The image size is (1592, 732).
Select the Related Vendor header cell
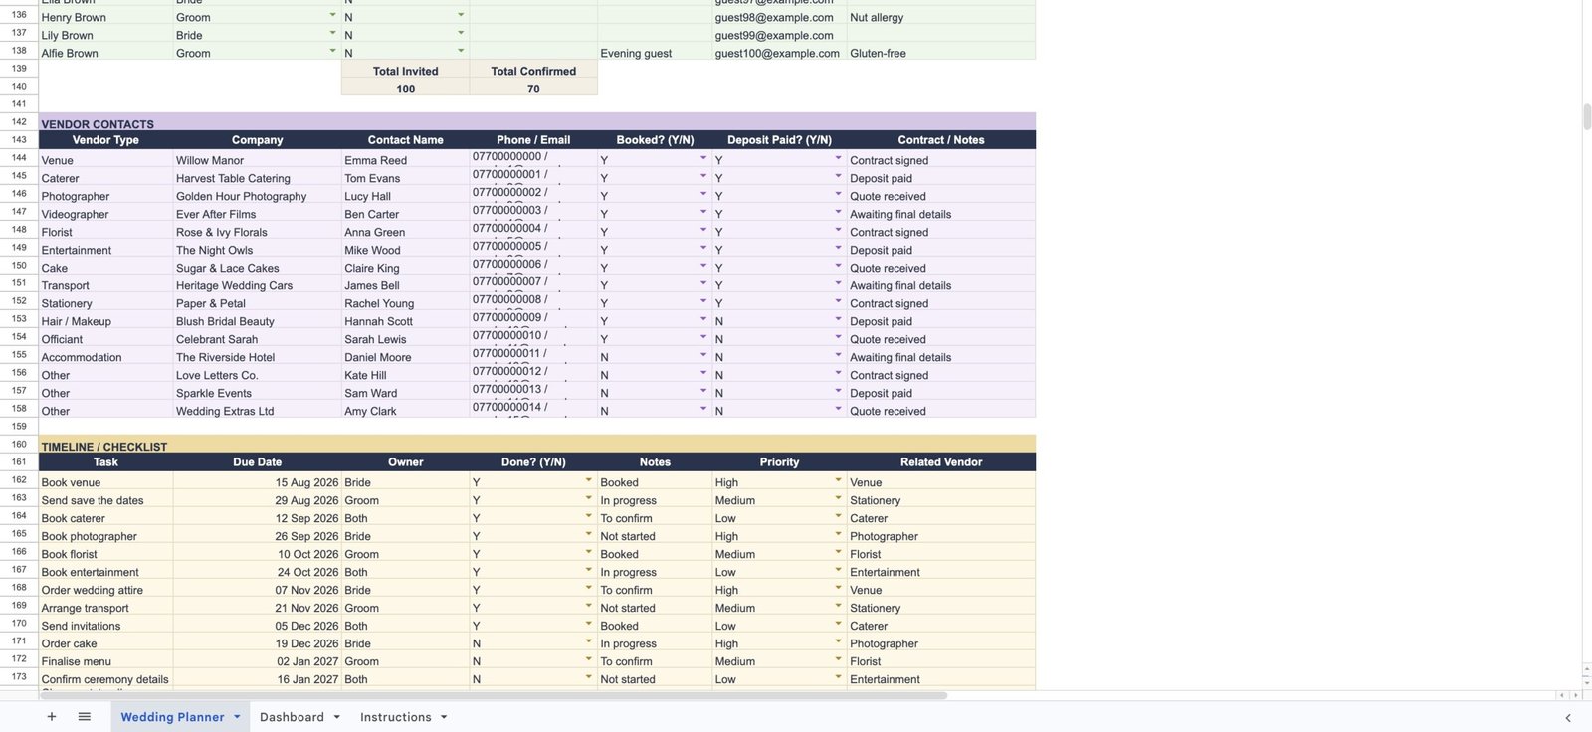[x=941, y=462]
